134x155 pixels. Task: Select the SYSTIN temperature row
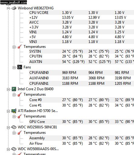click(x=81, y=51)
